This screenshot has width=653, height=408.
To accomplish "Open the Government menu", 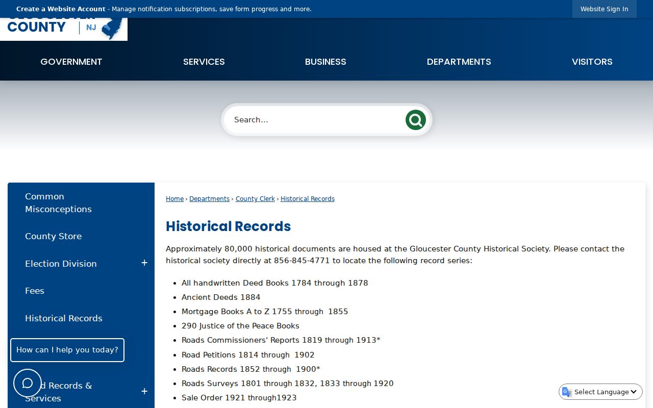I will pyautogui.click(x=71, y=62).
